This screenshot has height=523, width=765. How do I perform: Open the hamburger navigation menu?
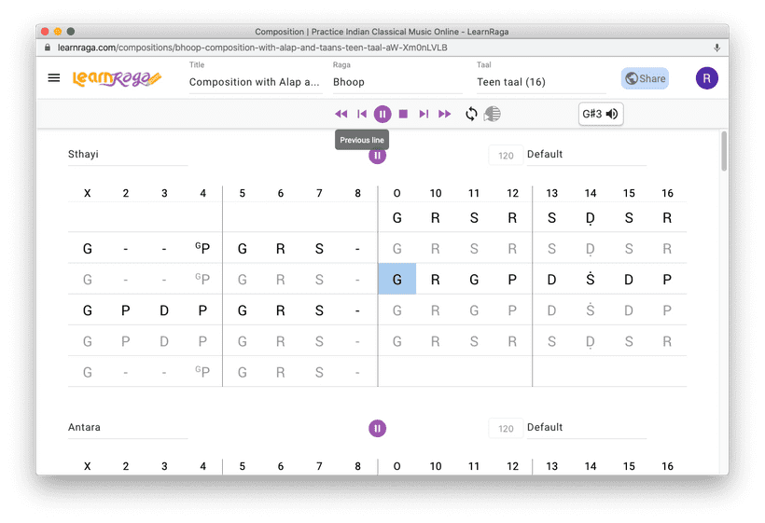54,78
